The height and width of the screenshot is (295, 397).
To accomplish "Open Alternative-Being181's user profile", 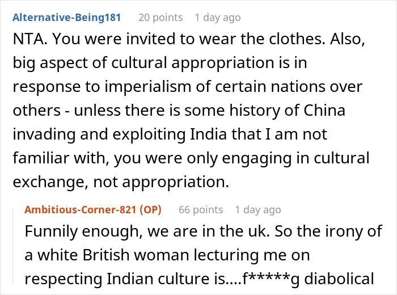I will (66, 18).
